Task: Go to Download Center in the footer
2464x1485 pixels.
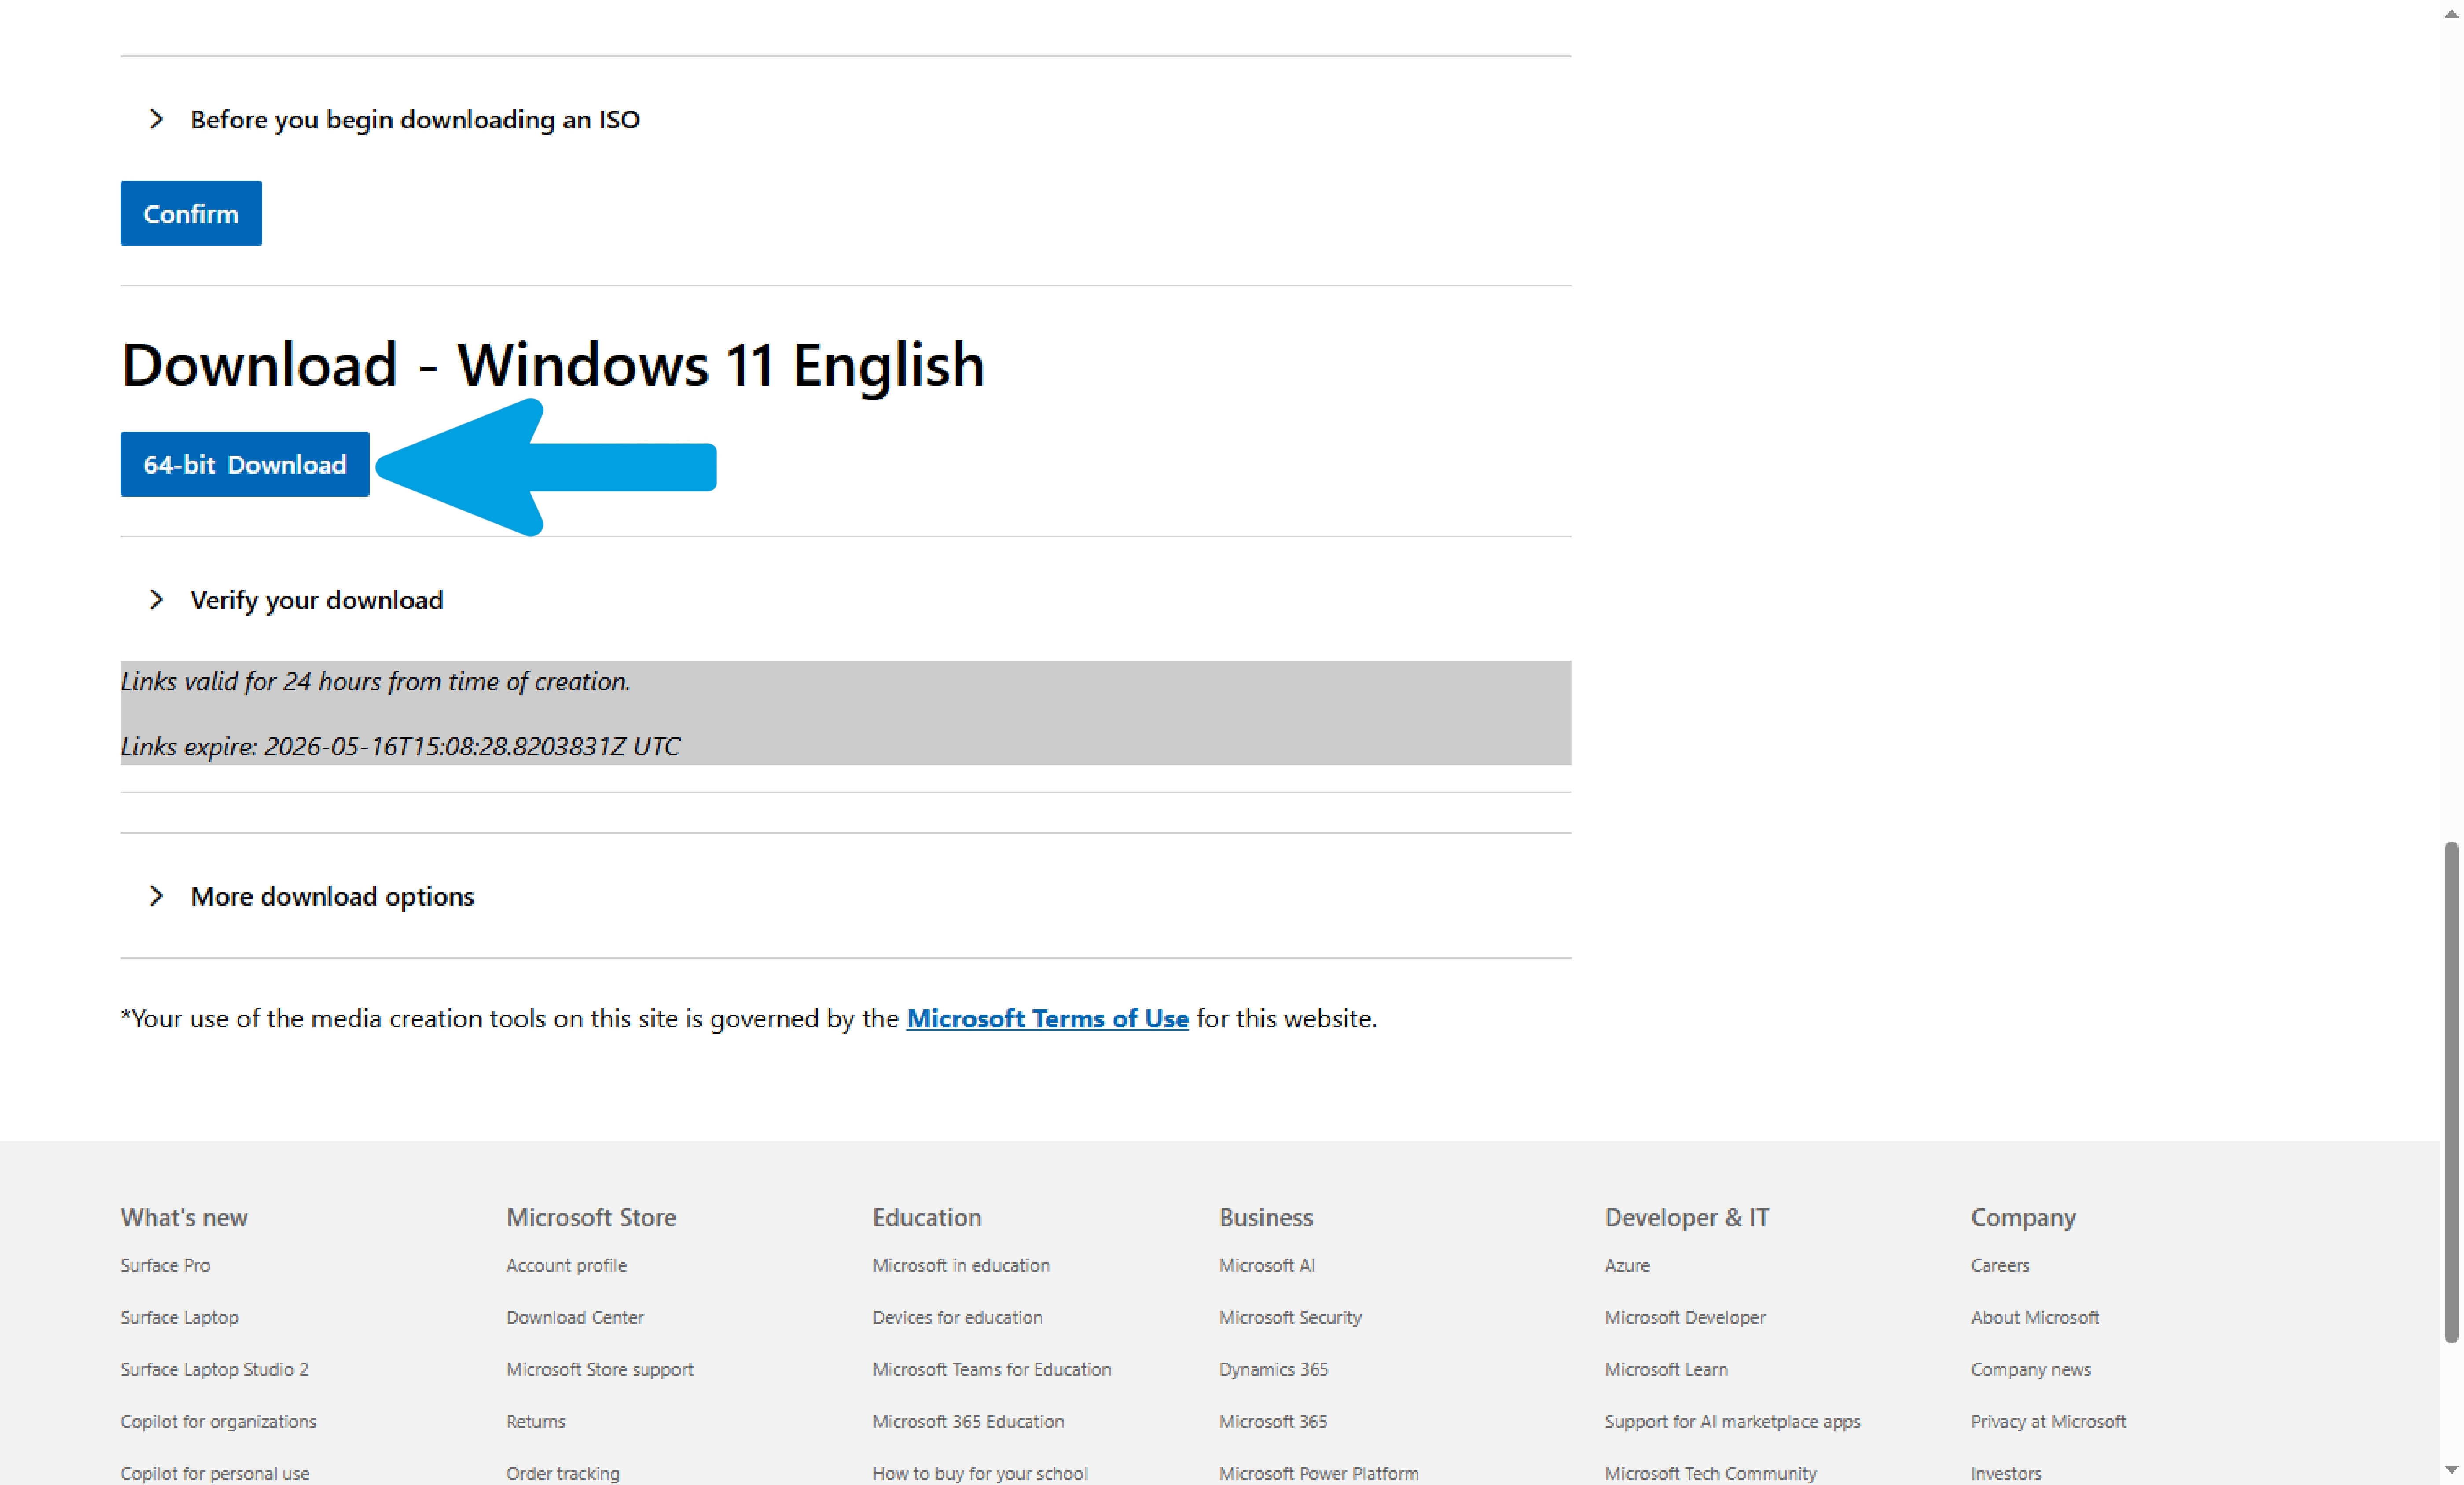Action: [x=575, y=1317]
